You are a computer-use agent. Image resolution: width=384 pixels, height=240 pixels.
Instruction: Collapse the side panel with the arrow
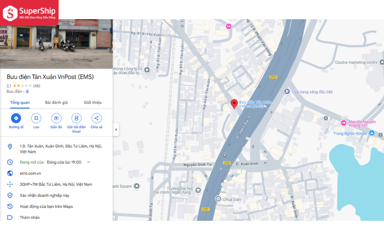(x=116, y=129)
